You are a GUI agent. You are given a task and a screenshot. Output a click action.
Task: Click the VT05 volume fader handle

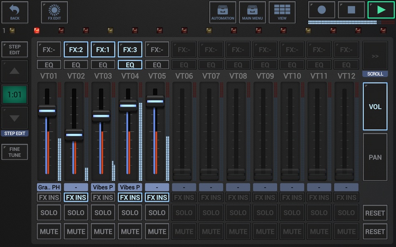pyautogui.click(x=155, y=101)
